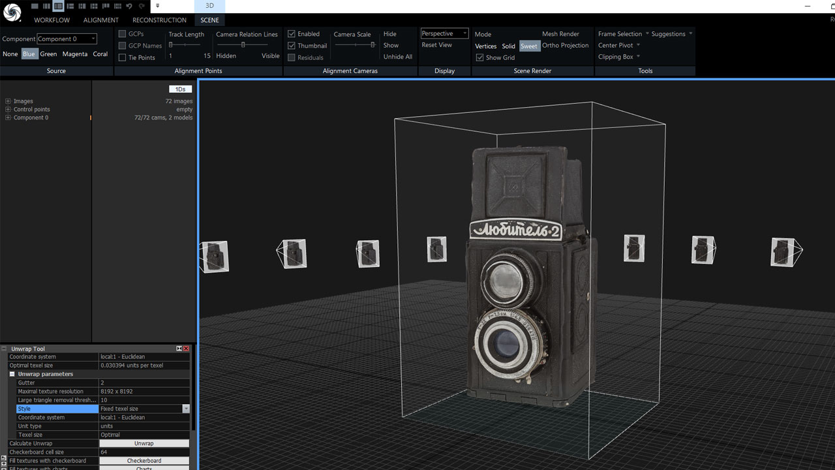Select the SCENE ribbon tab
This screenshot has height=470, width=835.
[209, 20]
